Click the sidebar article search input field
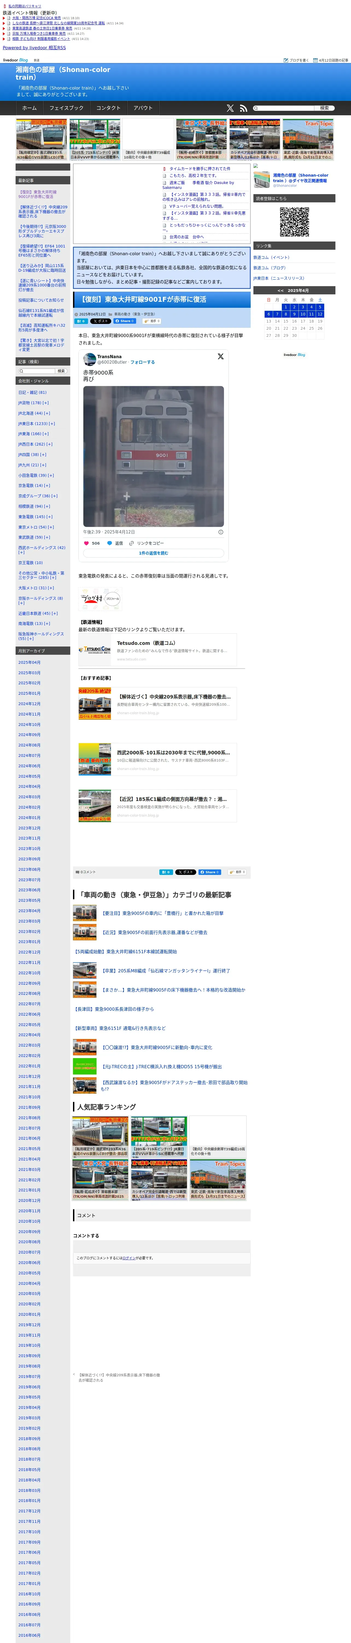Screen dimensions: 351x1643 [x=36, y=371]
